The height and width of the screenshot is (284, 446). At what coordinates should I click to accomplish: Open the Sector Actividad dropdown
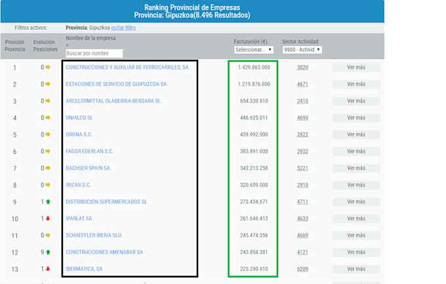click(302, 49)
